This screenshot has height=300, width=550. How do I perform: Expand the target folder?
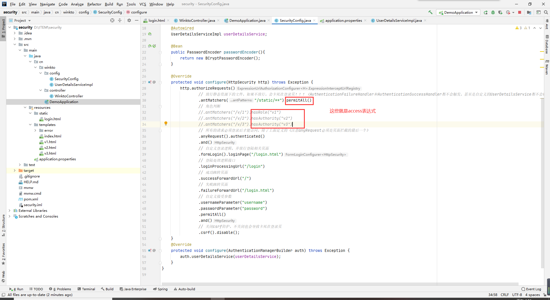point(15,171)
